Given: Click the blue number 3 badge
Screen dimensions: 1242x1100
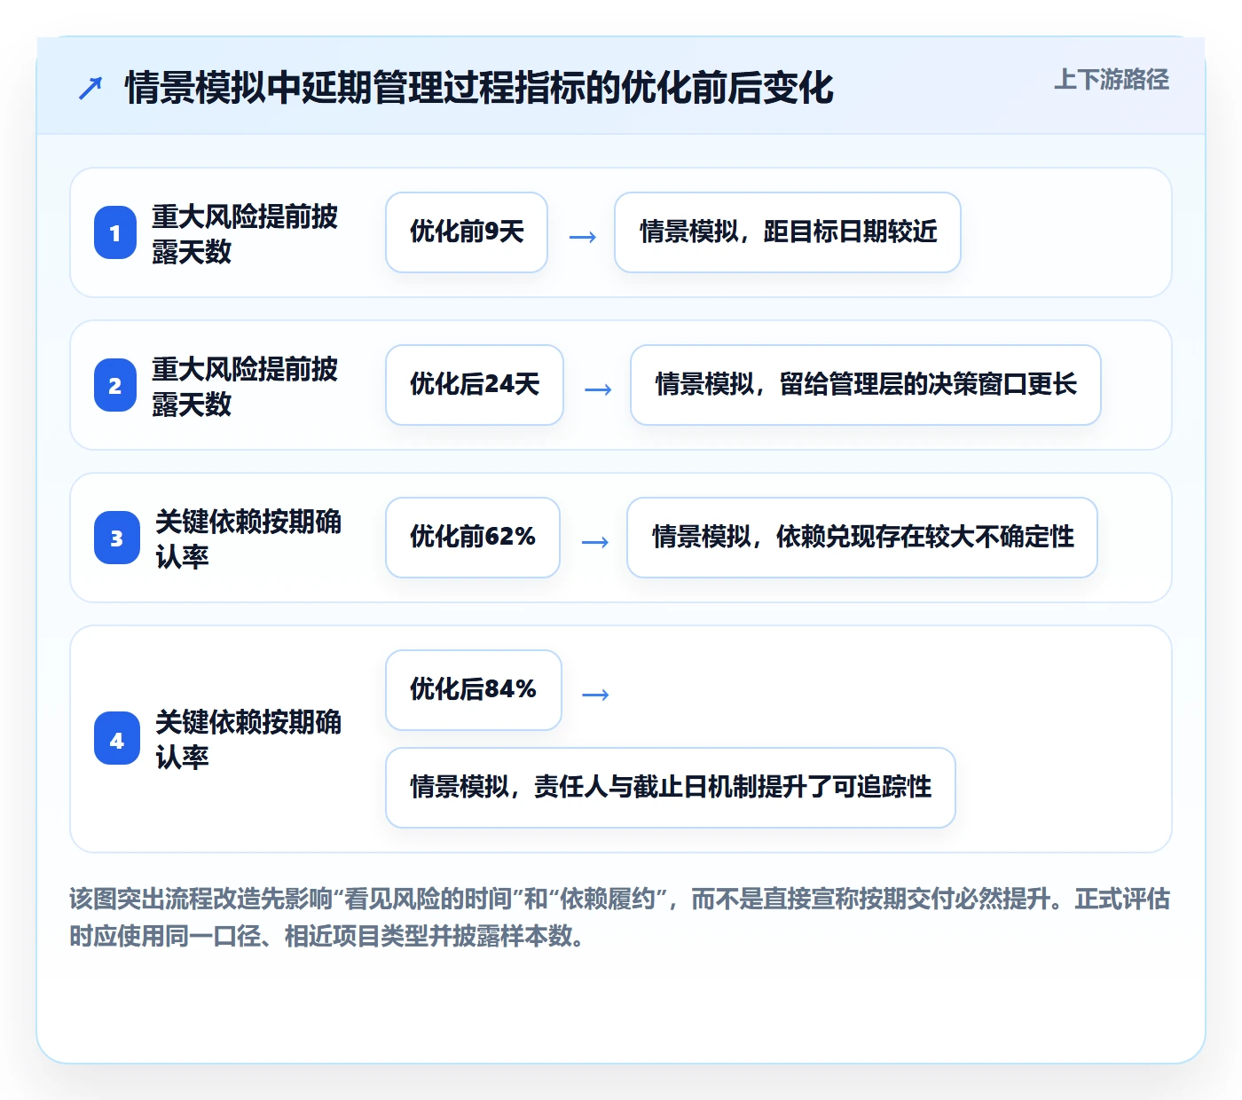Looking at the screenshot, I should click(117, 538).
